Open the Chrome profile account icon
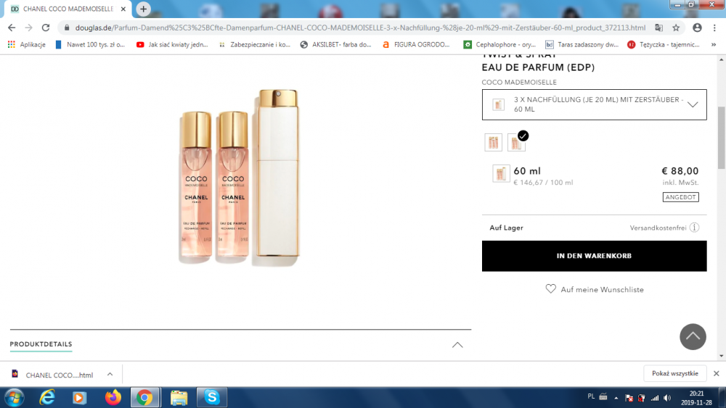Screen dimensions: 726x408 coord(697,28)
